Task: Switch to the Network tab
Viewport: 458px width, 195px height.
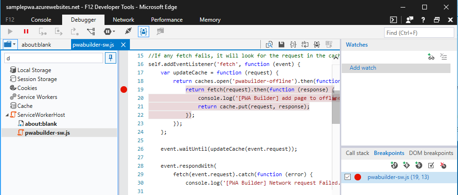Action: pyautogui.click(x=123, y=20)
